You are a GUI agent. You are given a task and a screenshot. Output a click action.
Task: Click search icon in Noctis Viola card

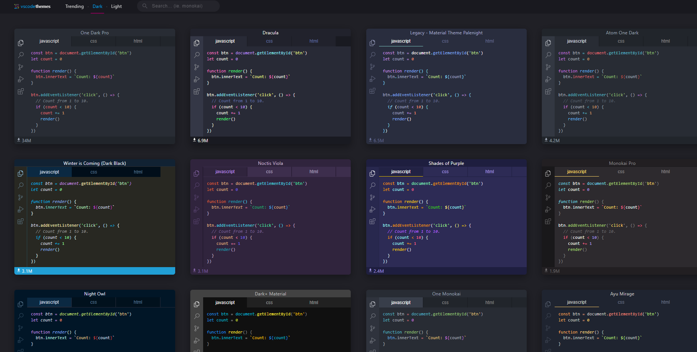click(x=197, y=186)
